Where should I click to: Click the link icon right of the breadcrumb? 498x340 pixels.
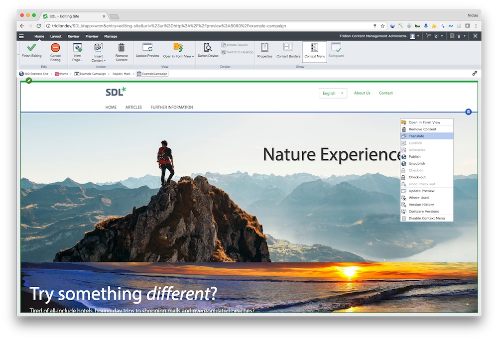click(475, 74)
